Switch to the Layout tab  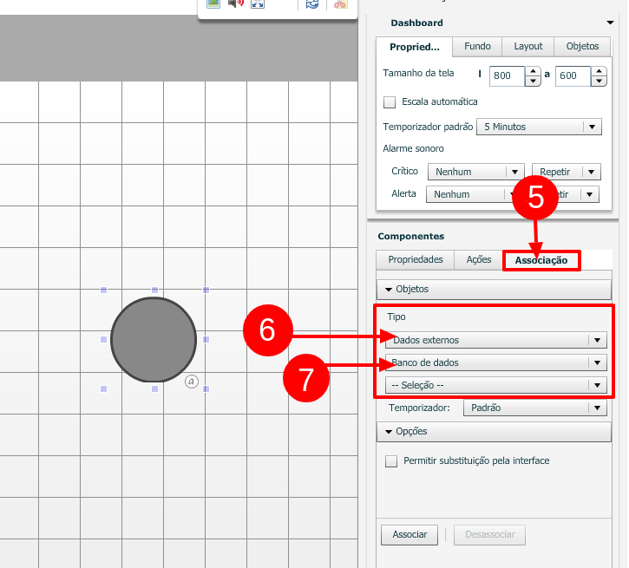pyautogui.click(x=527, y=47)
